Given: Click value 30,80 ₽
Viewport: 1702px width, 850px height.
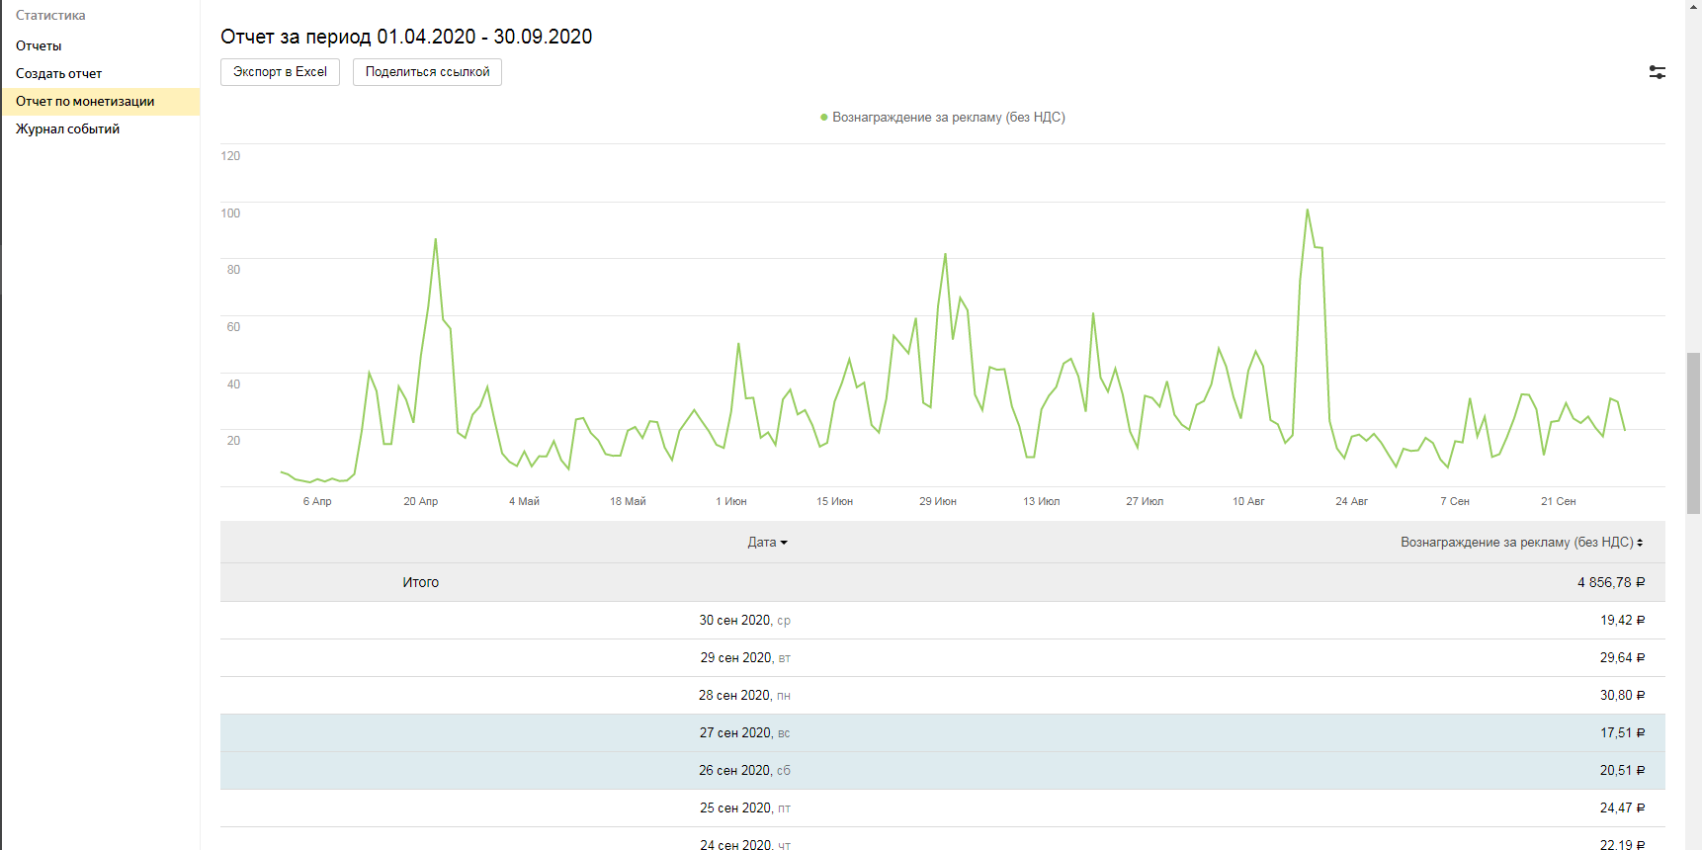Looking at the screenshot, I should 1623,696.
